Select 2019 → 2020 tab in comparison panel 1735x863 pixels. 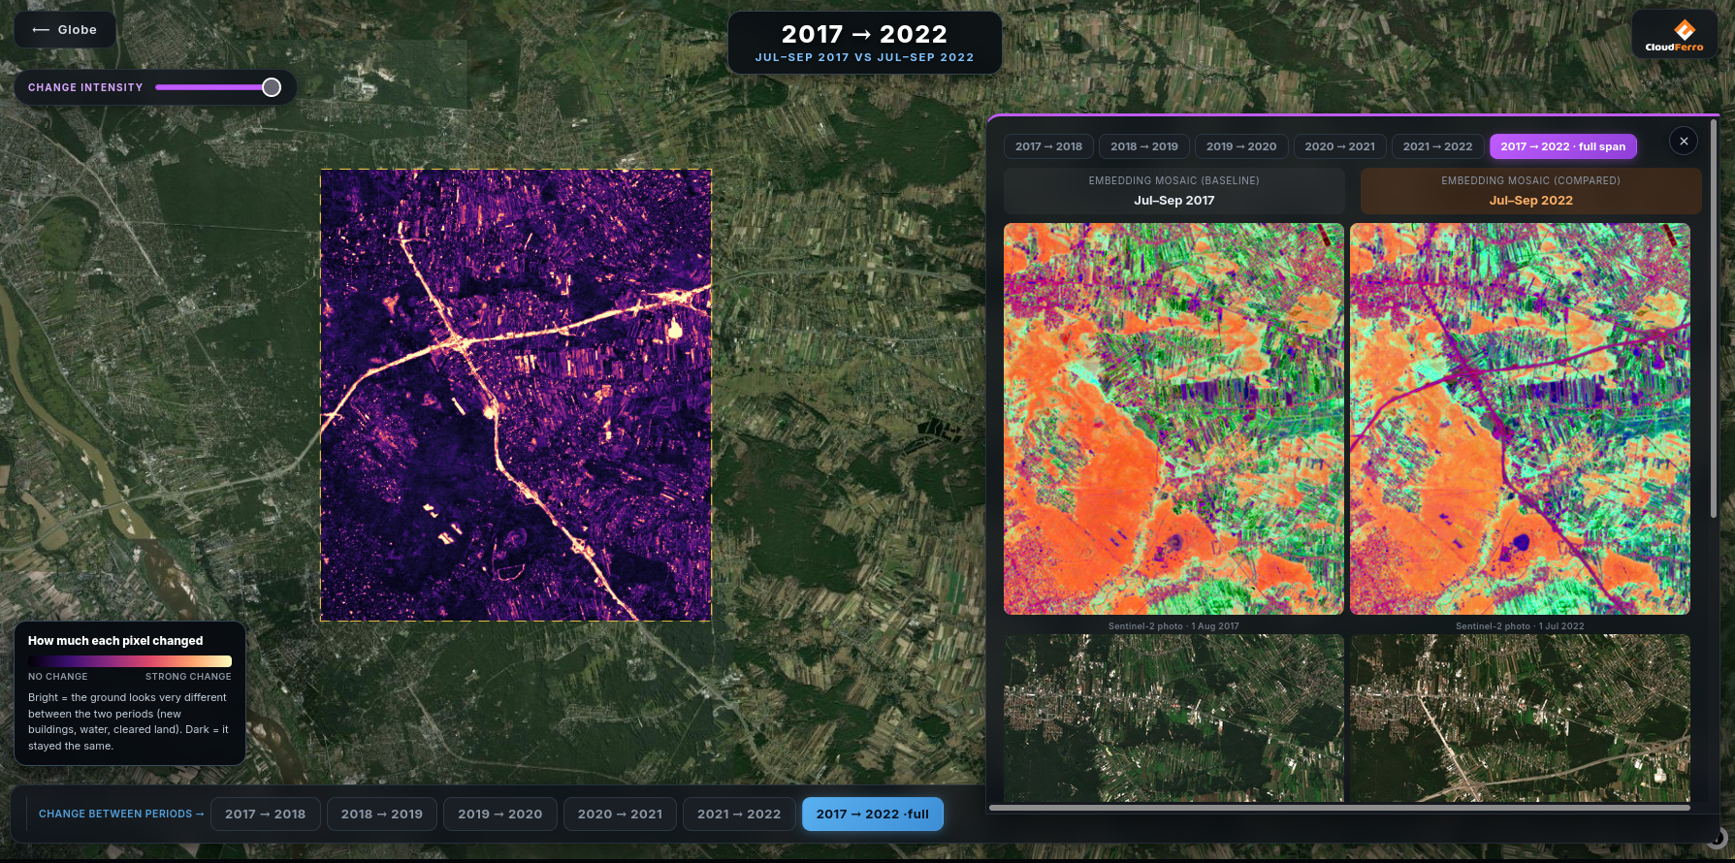click(x=1241, y=146)
